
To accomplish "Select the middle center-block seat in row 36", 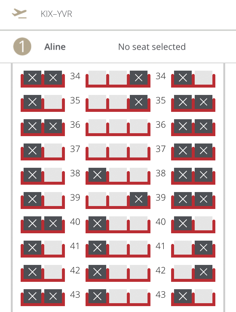I will pos(118,126).
